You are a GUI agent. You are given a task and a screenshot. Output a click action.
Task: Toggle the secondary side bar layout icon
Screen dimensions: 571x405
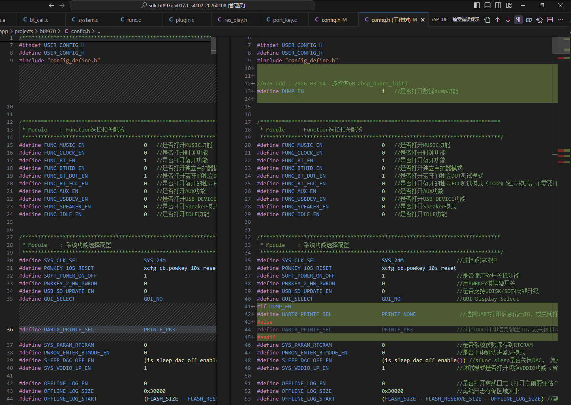click(x=498, y=5)
